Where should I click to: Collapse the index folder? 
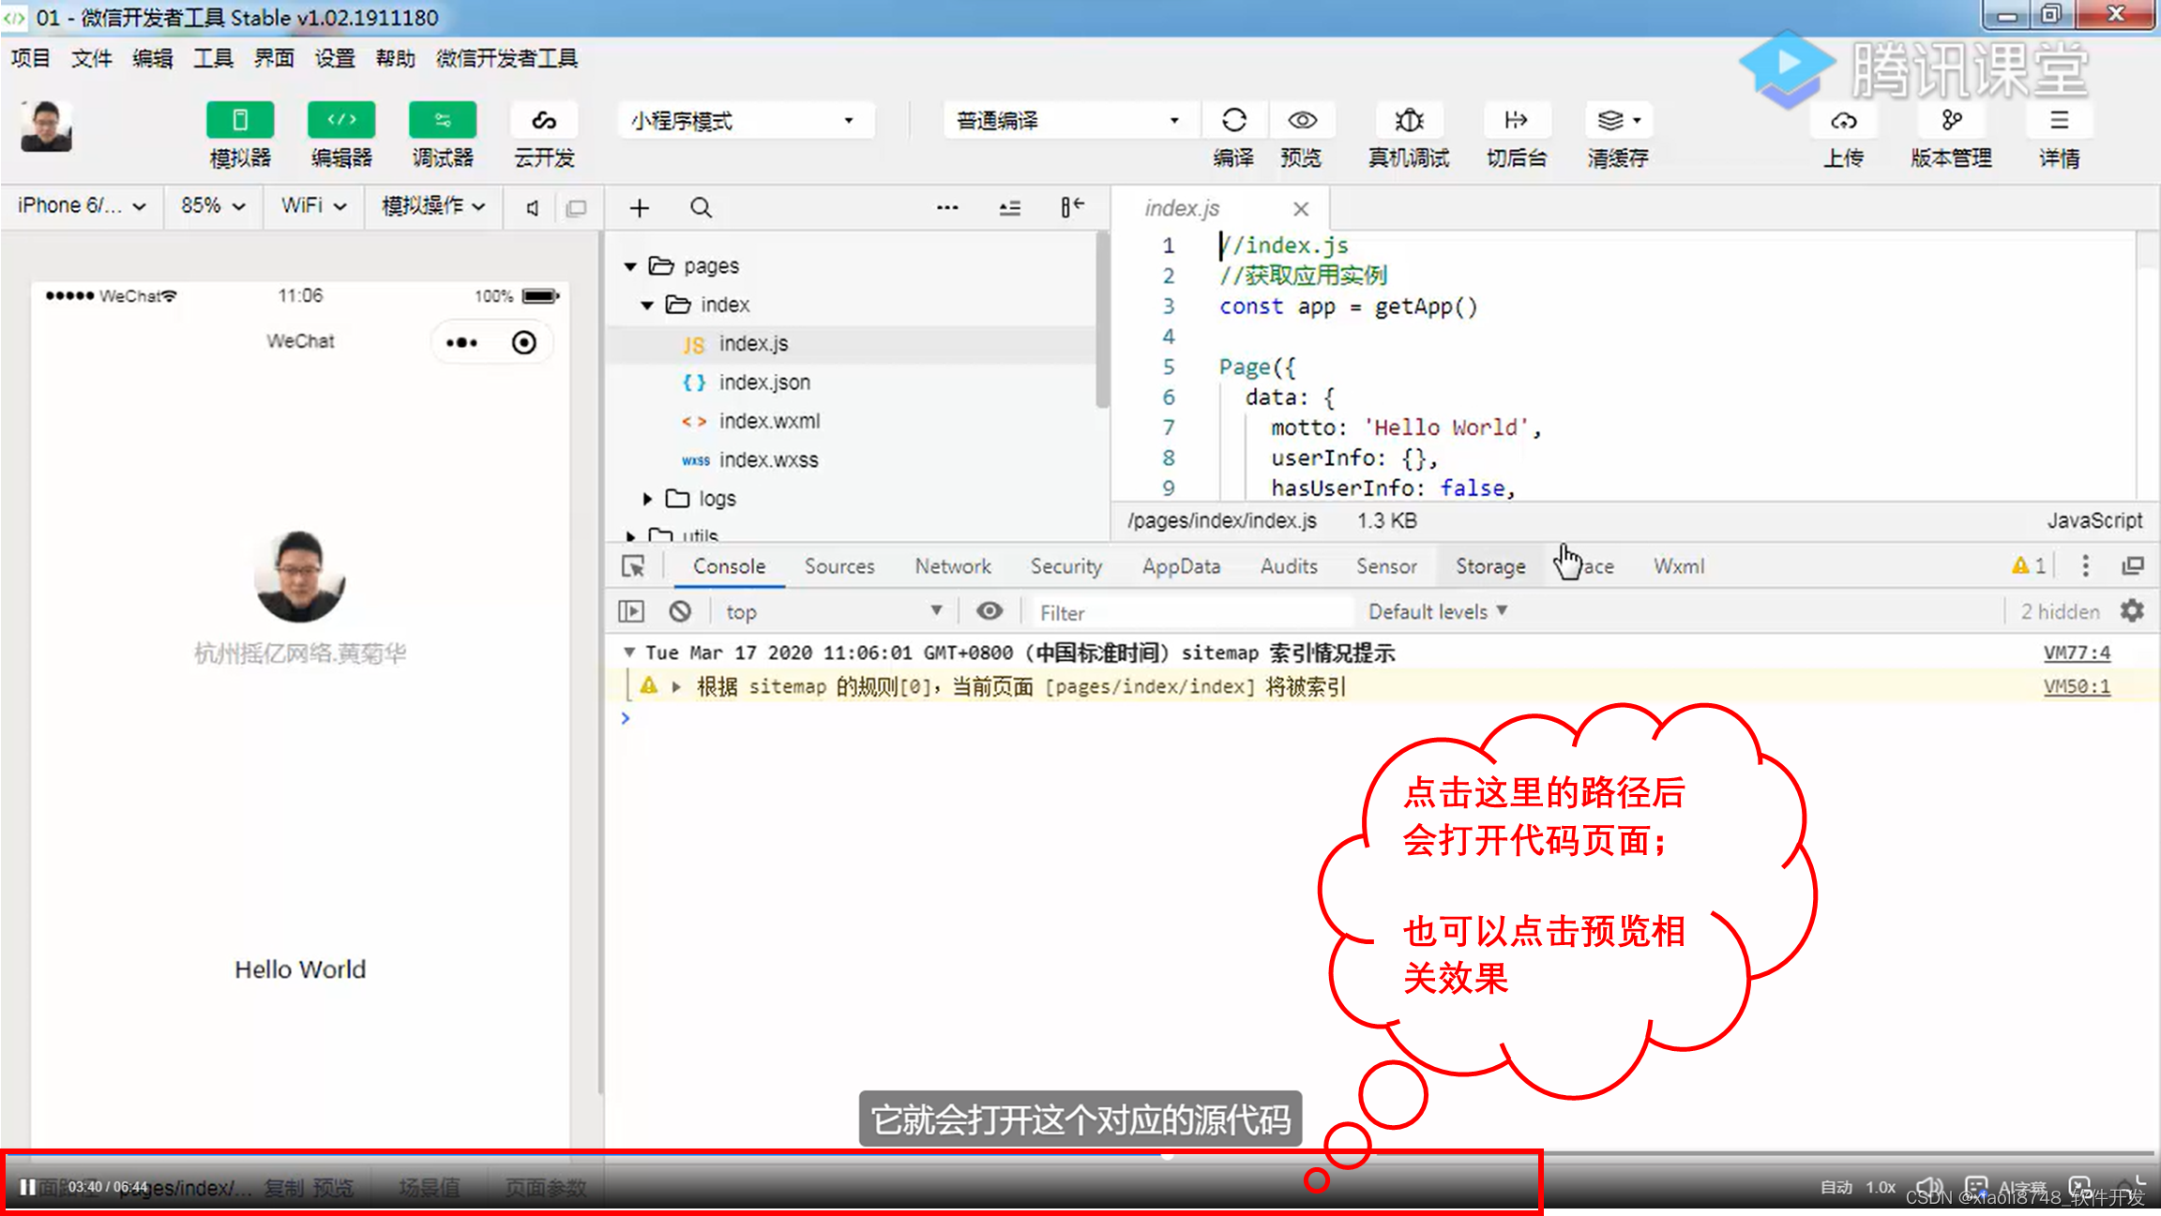click(647, 306)
